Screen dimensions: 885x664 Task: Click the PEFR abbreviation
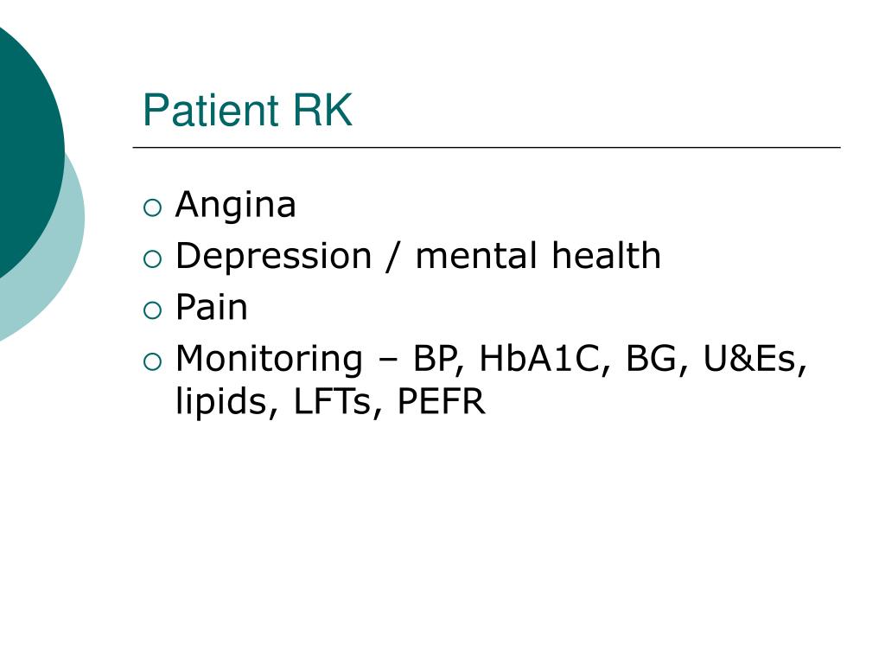point(442,402)
